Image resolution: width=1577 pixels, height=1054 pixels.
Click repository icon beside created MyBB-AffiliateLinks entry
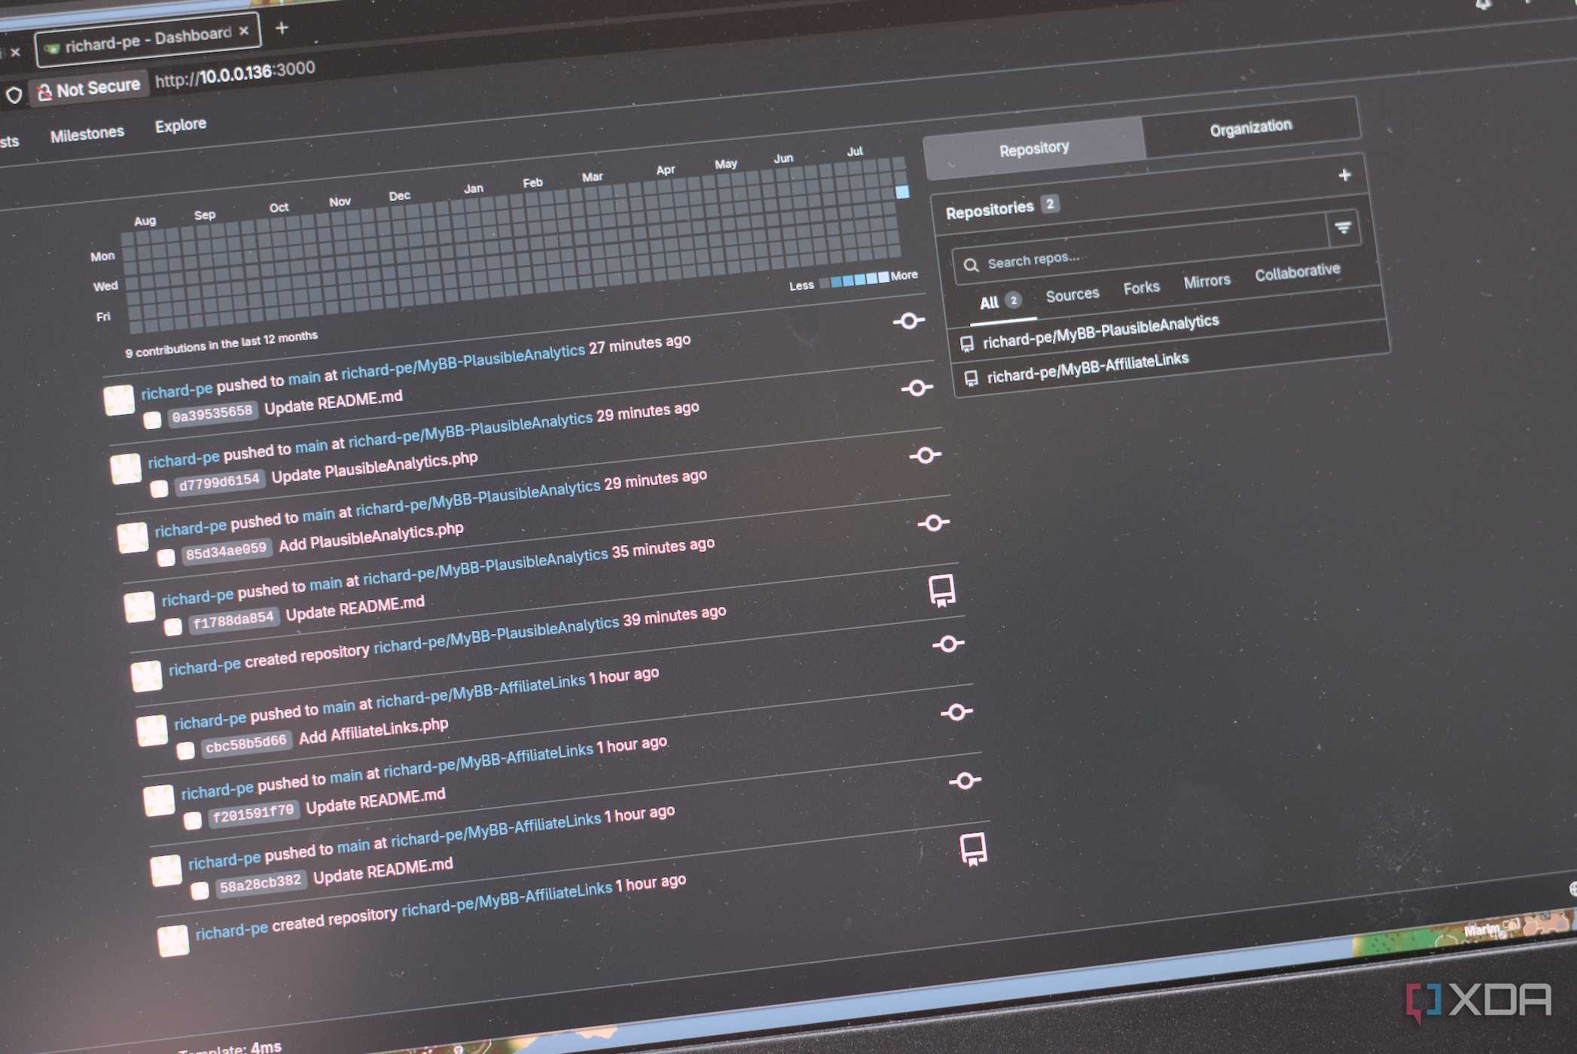click(973, 848)
